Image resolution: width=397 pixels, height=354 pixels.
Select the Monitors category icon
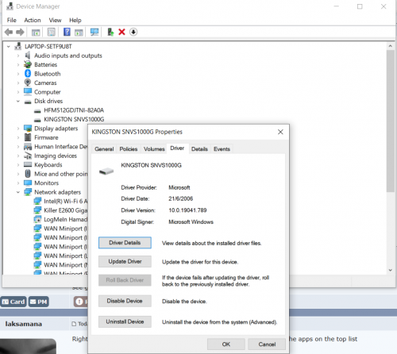tap(28, 183)
